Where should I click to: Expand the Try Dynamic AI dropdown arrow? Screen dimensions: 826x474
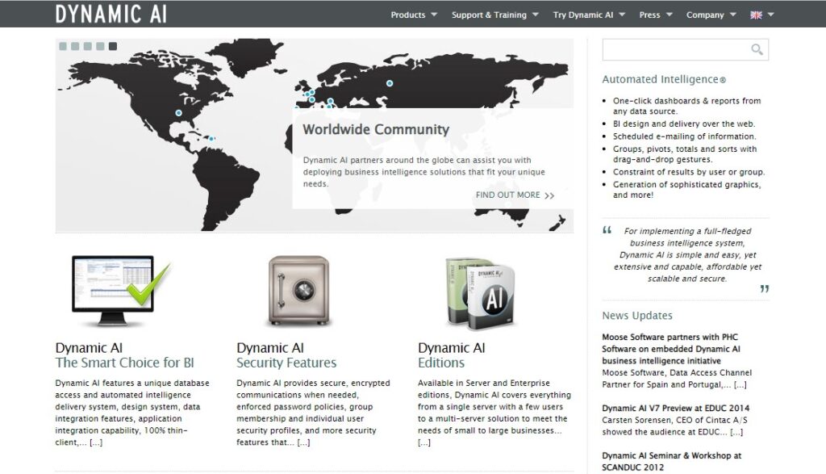click(622, 15)
